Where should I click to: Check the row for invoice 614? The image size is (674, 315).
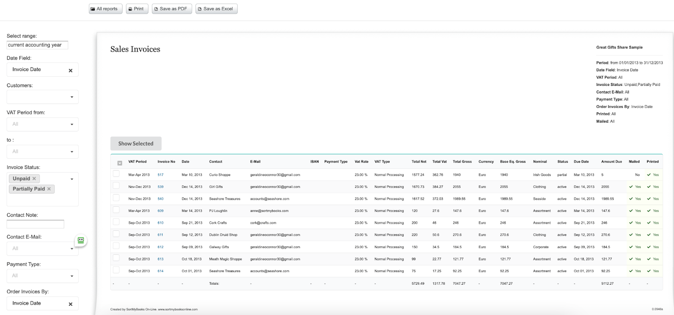point(116,270)
